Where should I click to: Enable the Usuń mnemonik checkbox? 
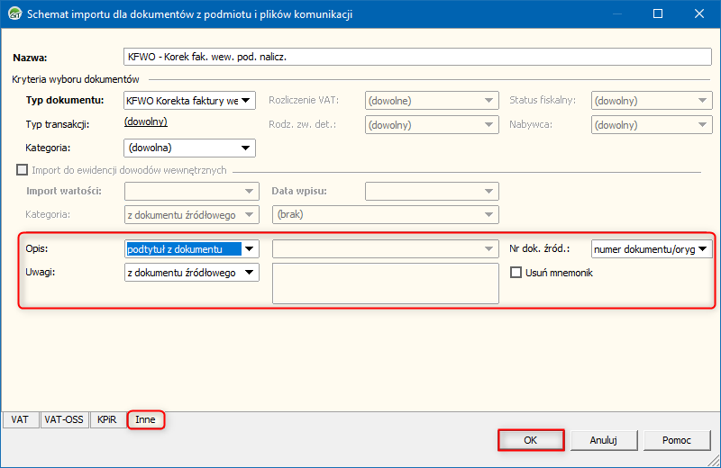tap(516, 273)
